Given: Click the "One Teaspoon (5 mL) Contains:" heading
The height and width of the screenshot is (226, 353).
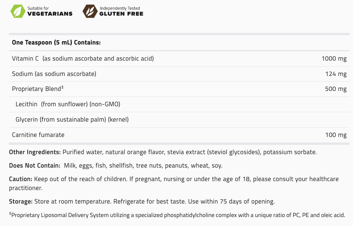Looking at the screenshot, I should tap(56, 43).
